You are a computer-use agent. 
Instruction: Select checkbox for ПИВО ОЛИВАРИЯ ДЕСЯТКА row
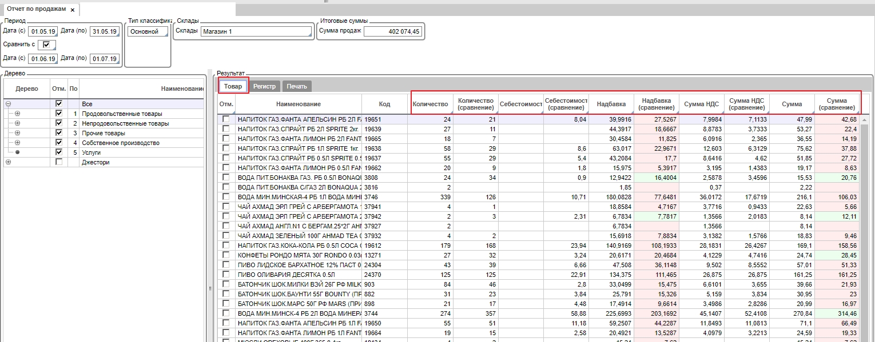pyautogui.click(x=226, y=275)
